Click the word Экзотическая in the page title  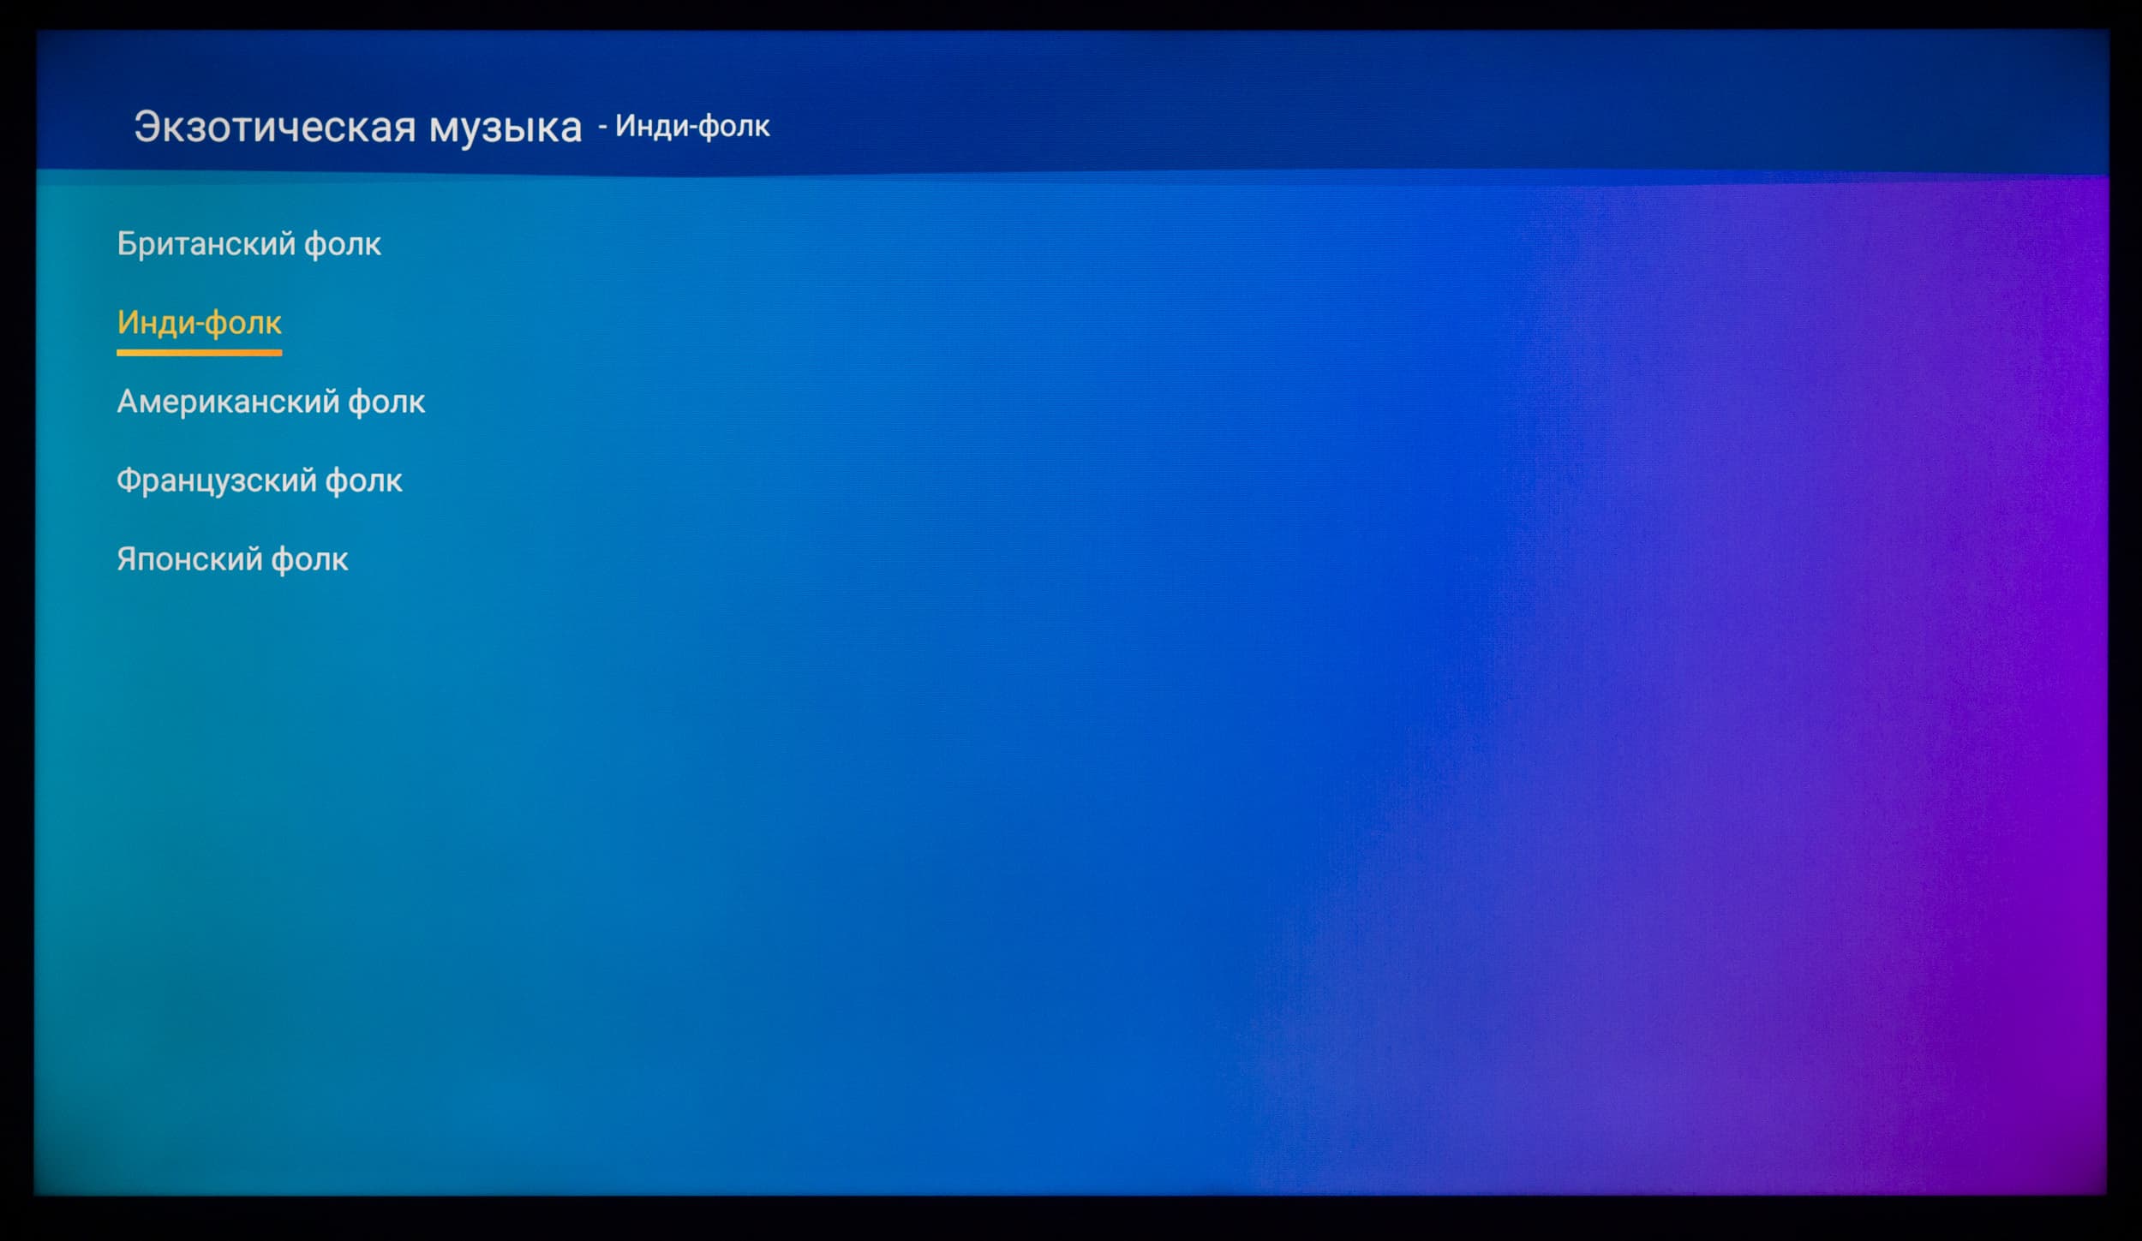click(x=274, y=128)
